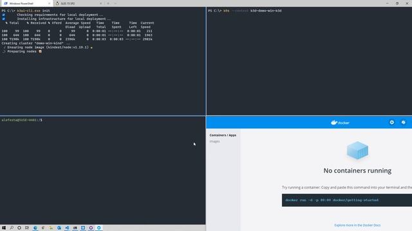Close the Windows PowerShell tab
412x231 pixels.
point(49,3)
